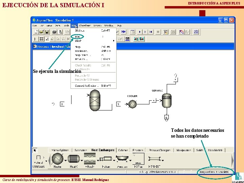Switch to the Separators tab

coord(81,150)
